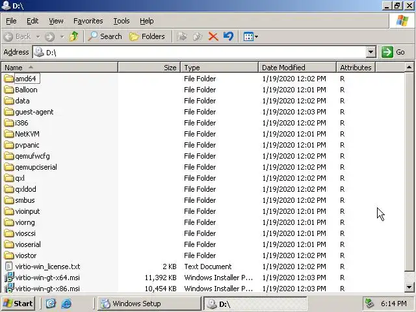The height and width of the screenshot is (312, 416).
Task: Open the Favorites menu
Action: (88, 21)
